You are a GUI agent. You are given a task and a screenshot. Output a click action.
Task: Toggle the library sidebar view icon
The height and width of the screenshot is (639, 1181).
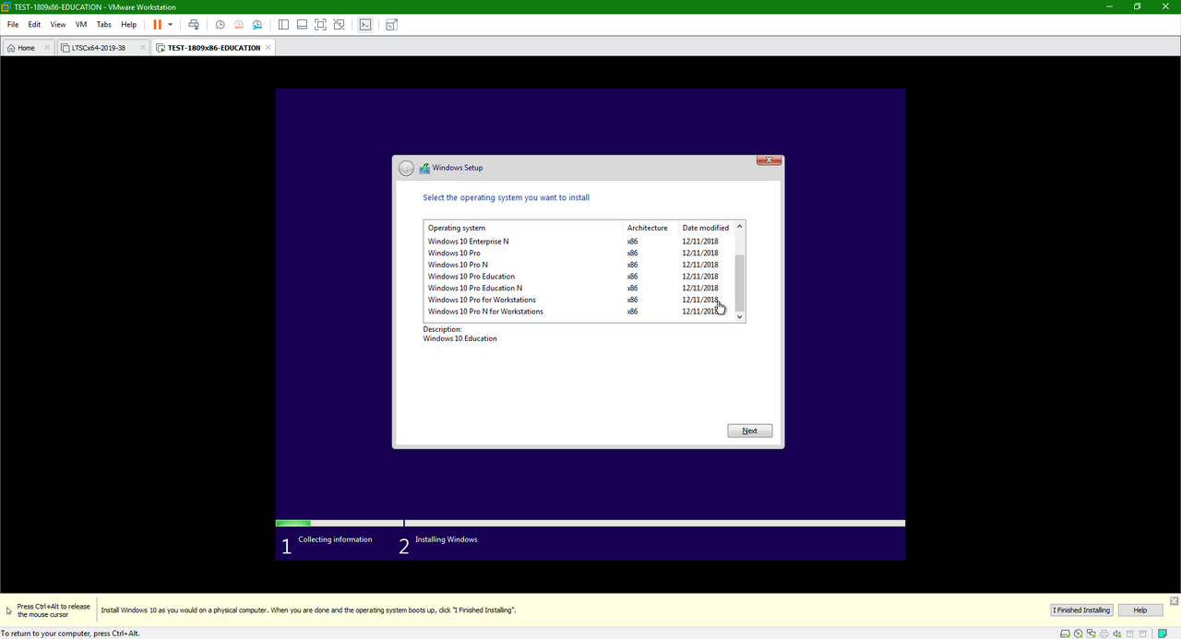[283, 24]
